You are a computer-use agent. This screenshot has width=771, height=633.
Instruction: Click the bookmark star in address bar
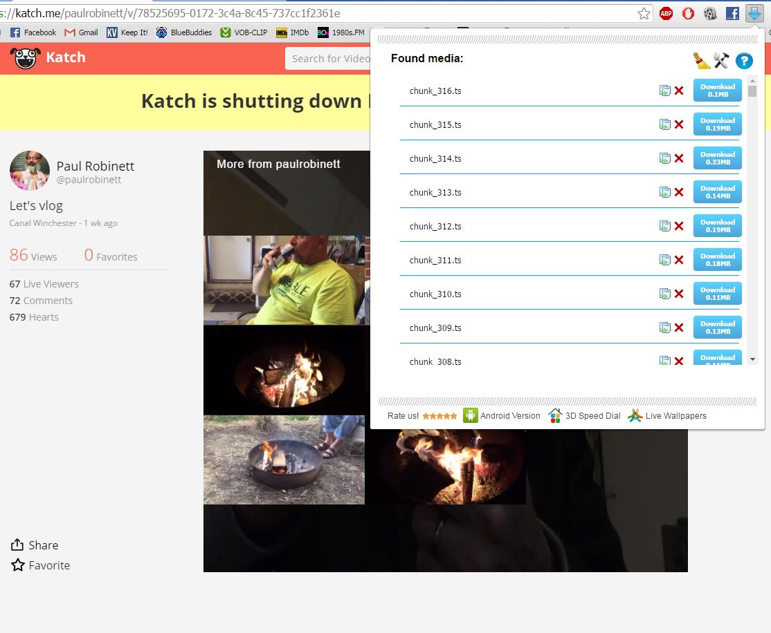click(644, 14)
